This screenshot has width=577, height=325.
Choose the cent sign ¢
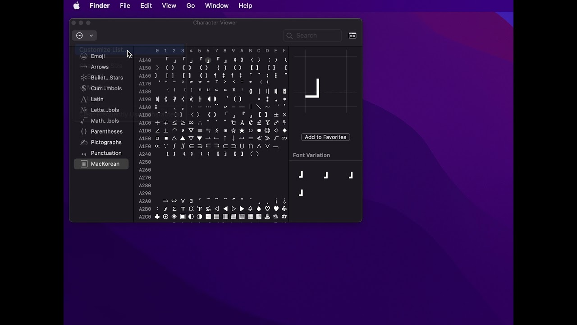[x=251, y=123]
